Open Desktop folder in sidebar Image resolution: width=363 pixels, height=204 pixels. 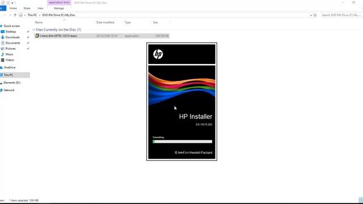point(11,32)
